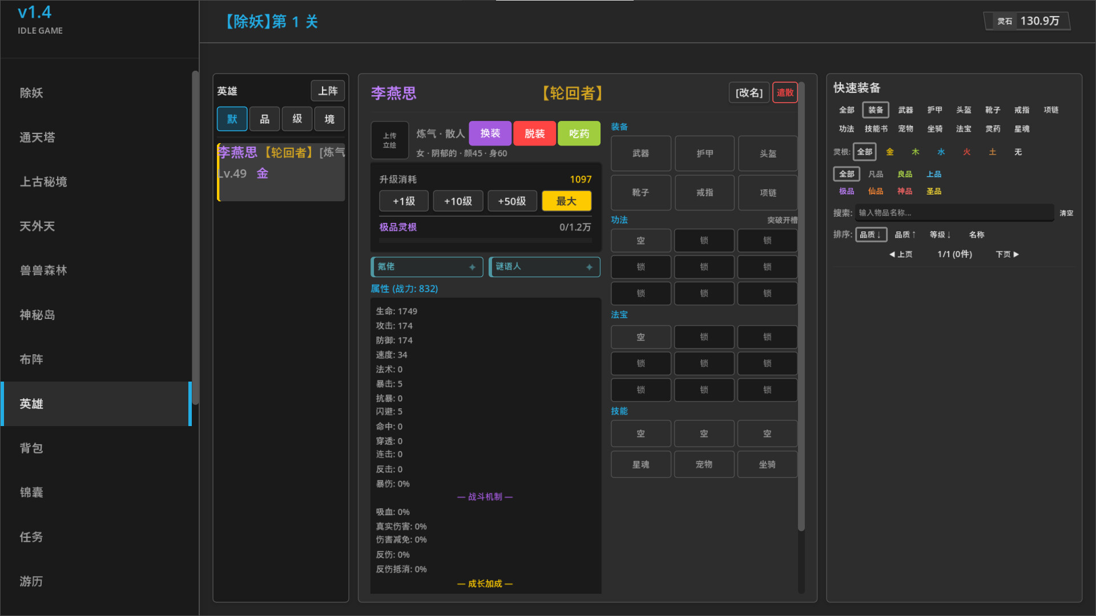Expand breakthrough slots via 突破开槽
This screenshot has width=1096, height=616.
pyautogui.click(x=781, y=220)
